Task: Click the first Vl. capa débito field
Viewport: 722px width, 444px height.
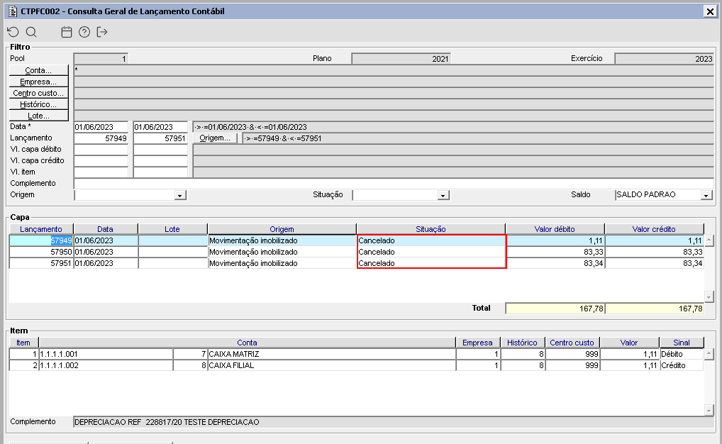Action: click(x=101, y=149)
